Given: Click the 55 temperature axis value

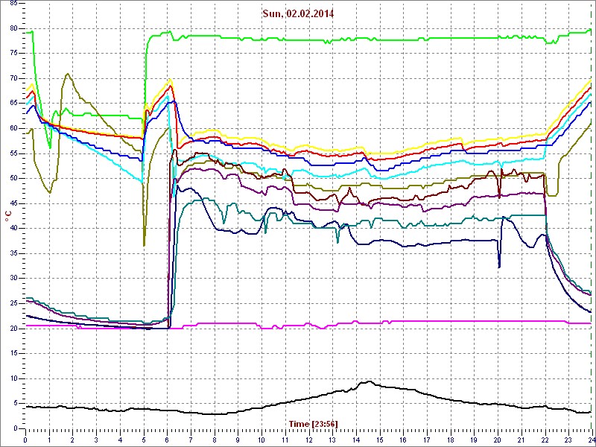Looking at the screenshot, I should click(13, 153).
